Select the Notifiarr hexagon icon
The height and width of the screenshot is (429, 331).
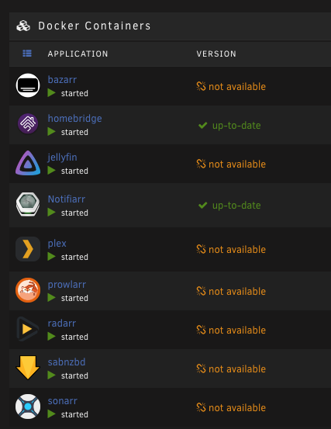pos(28,204)
